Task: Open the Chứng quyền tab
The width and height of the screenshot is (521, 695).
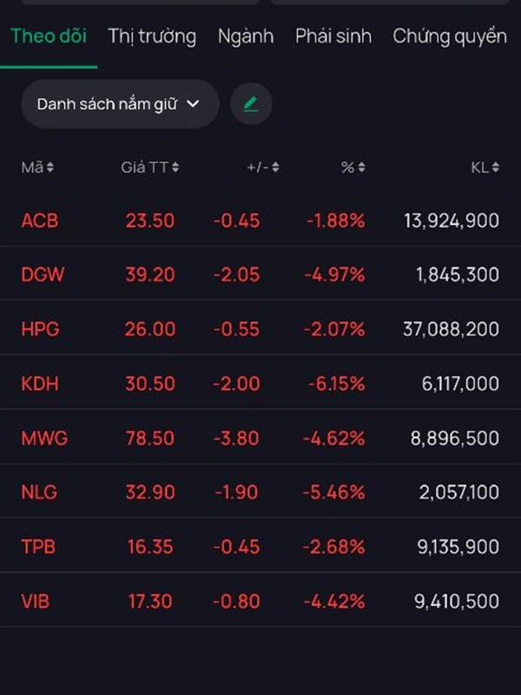Action: coord(449,36)
